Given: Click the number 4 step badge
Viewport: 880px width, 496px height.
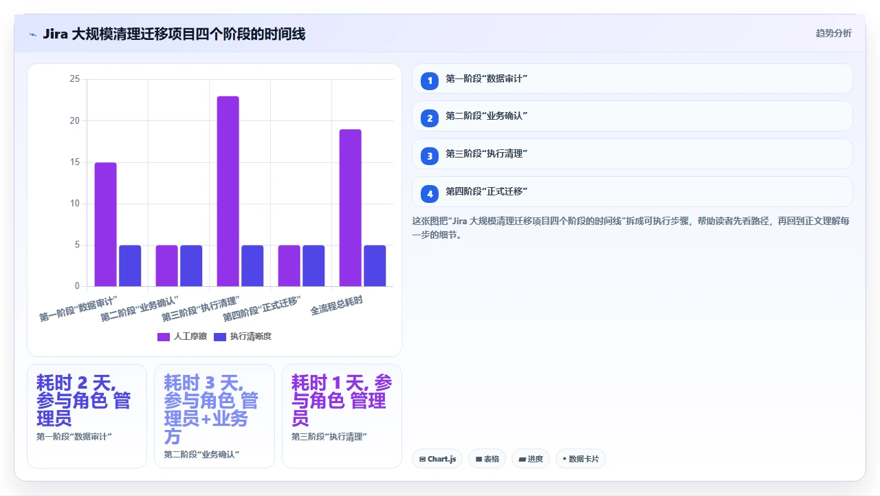Looking at the screenshot, I should click(430, 194).
